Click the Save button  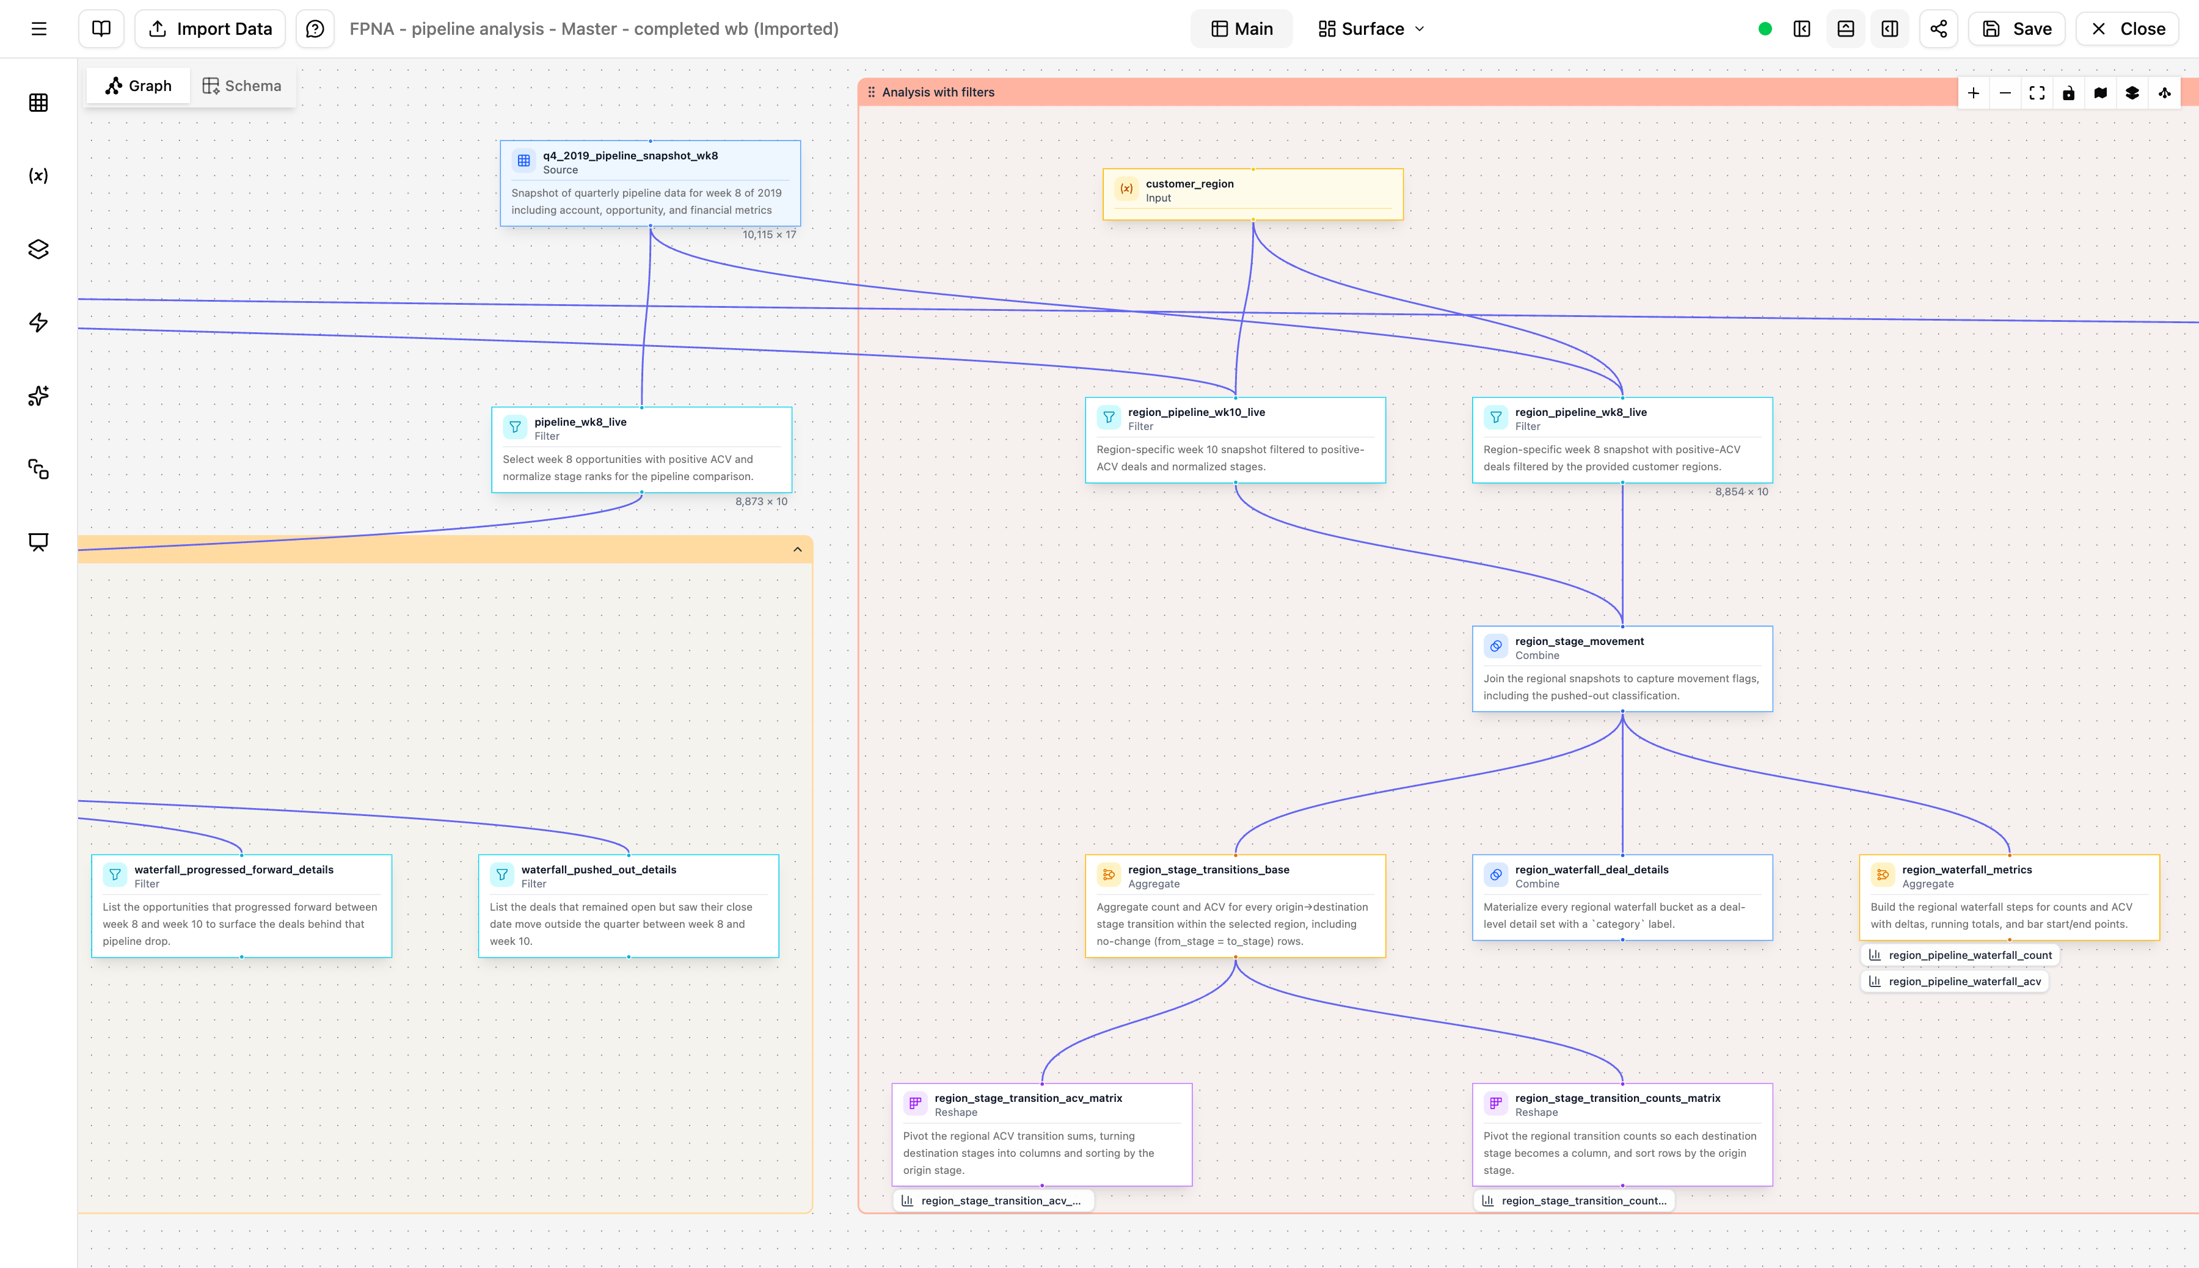[2016, 28]
